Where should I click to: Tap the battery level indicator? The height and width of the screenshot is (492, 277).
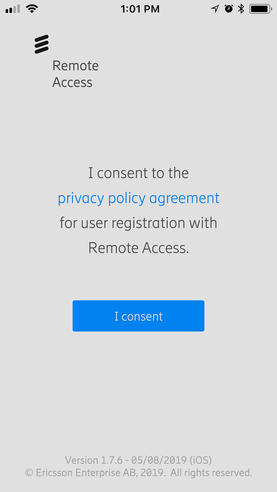point(261,9)
